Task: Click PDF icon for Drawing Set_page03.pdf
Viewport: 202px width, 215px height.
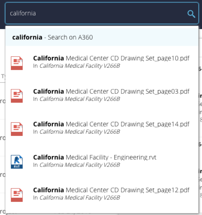Action: (x=17, y=96)
